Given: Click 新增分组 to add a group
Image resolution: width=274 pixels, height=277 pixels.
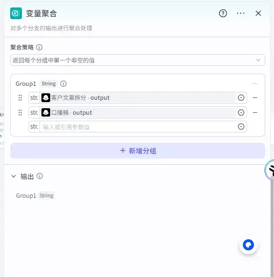Looking at the screenshot, I should click(138, 151).
